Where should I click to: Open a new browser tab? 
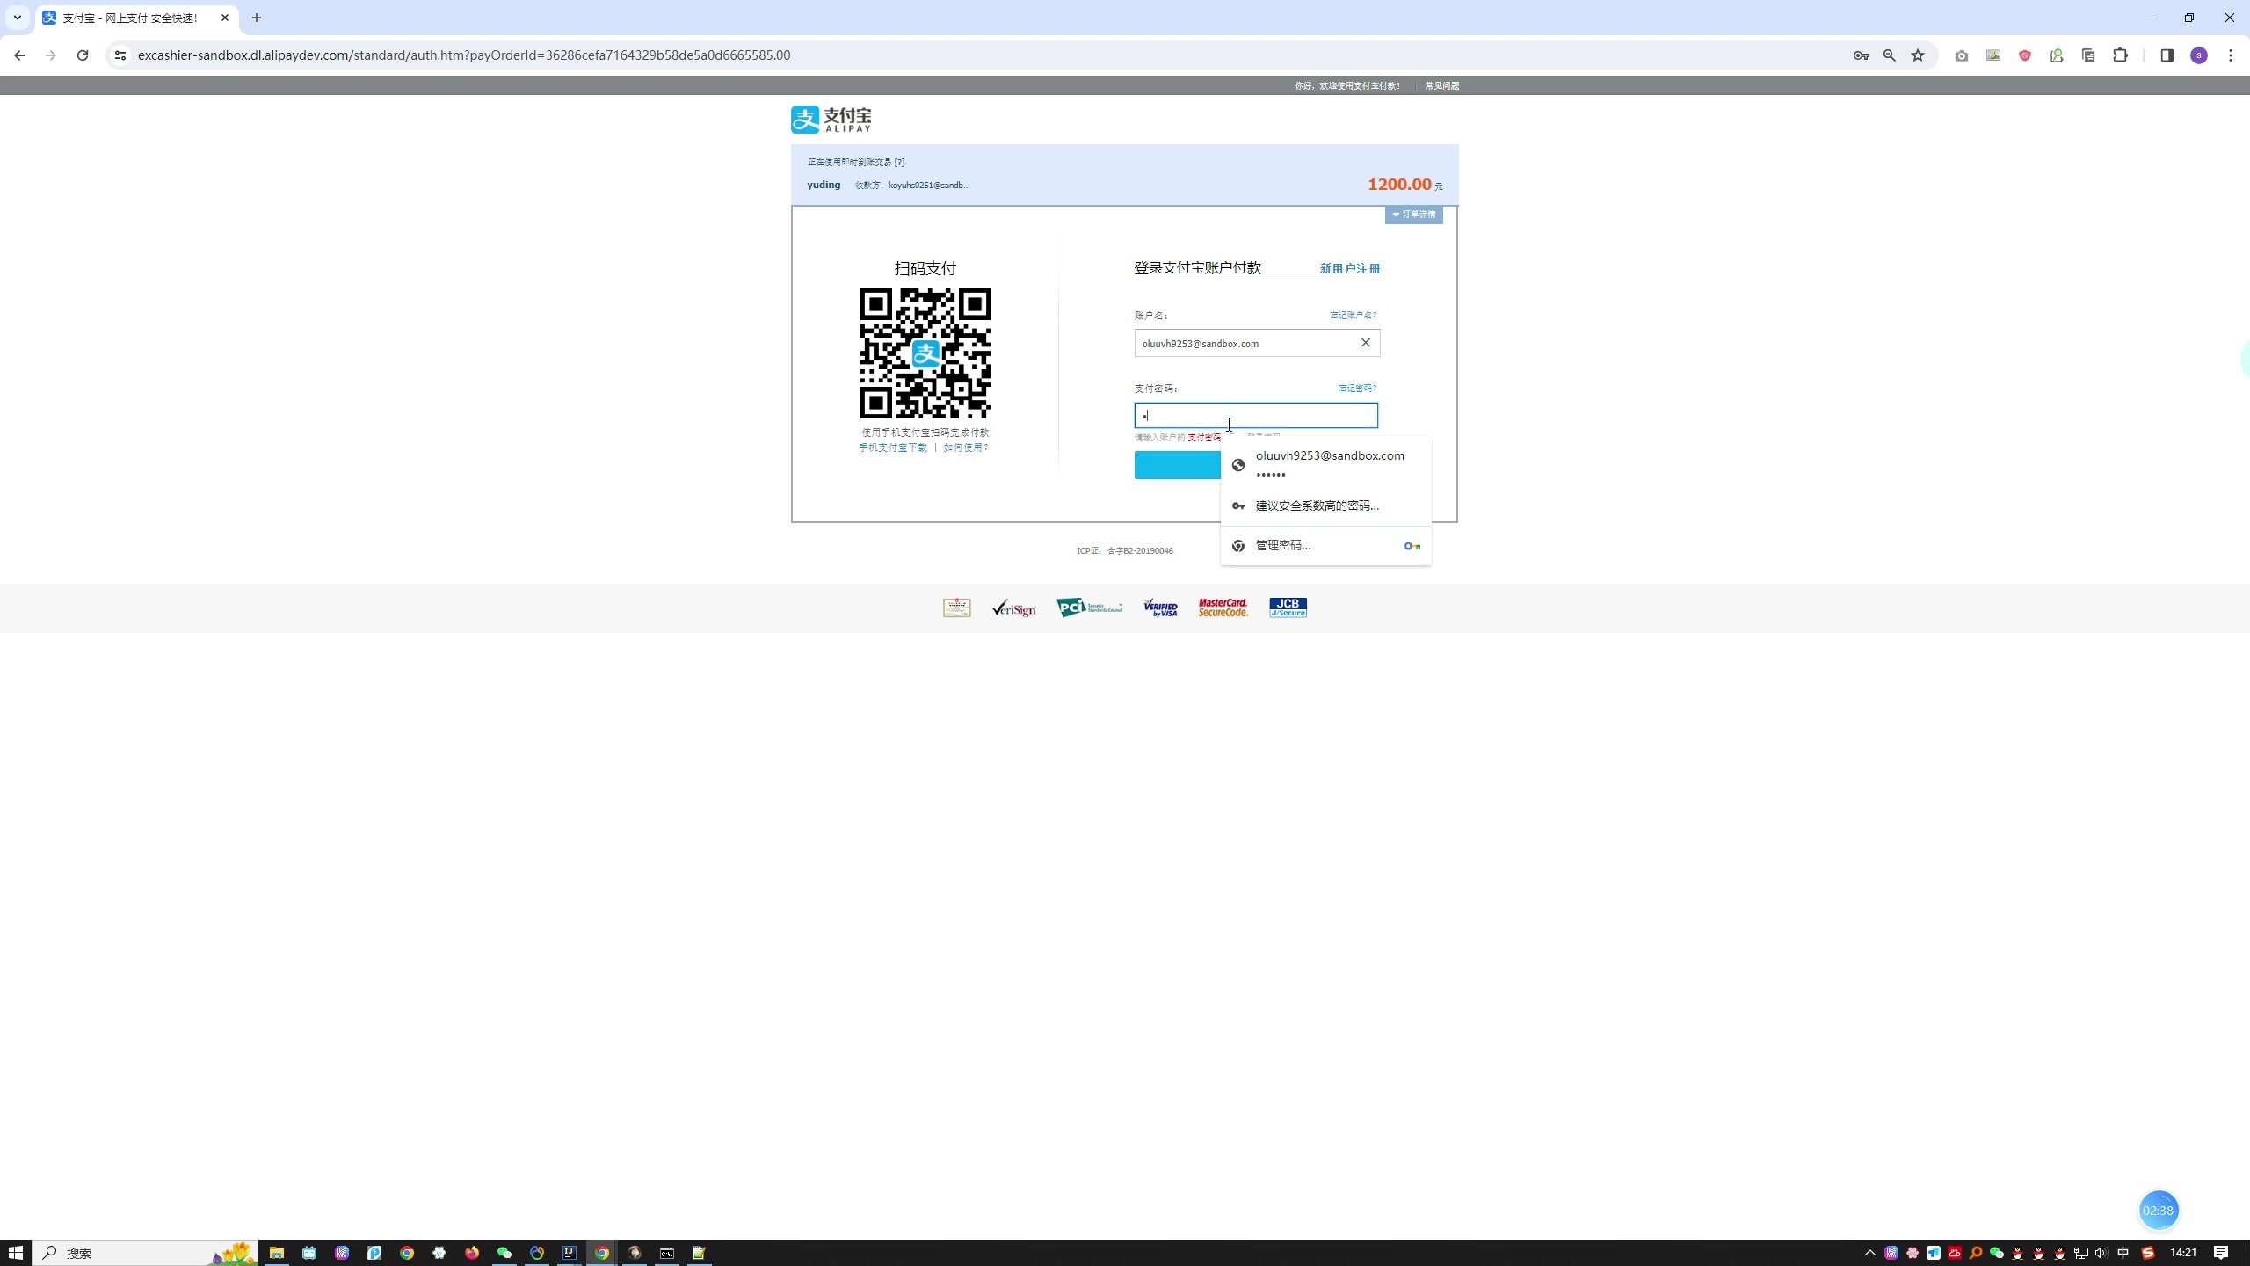tap(257, 18)
